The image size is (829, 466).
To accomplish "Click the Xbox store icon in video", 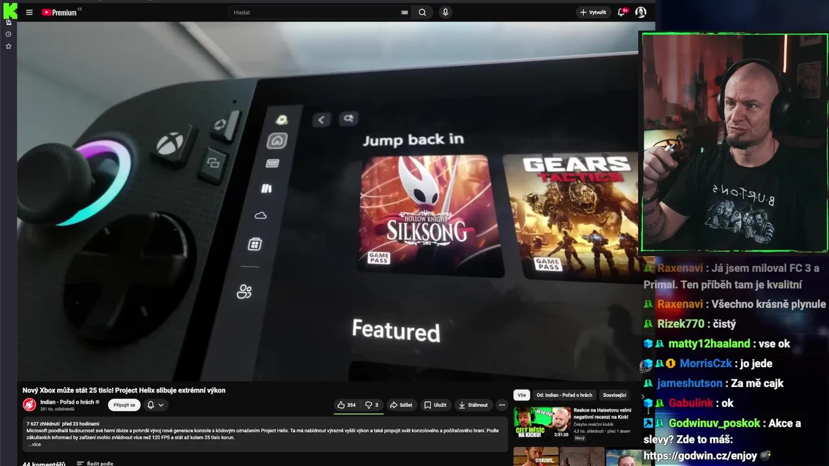I will [x=255, y=244].
